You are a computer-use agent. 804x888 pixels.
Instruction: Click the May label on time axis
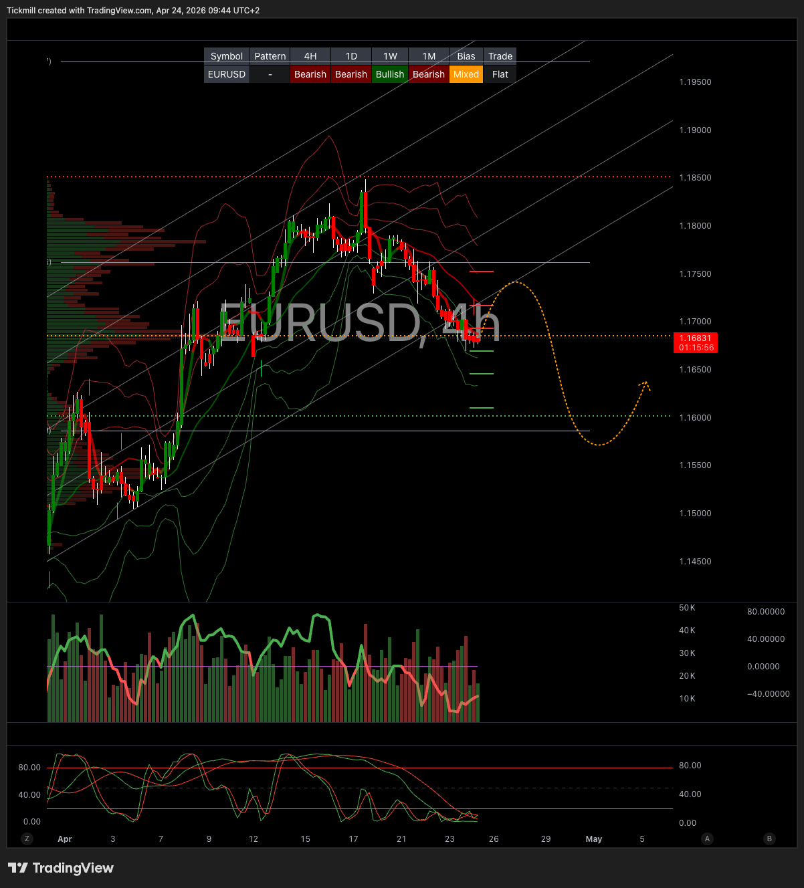tap(593, 839)
